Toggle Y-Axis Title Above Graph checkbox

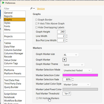[36, 23]
